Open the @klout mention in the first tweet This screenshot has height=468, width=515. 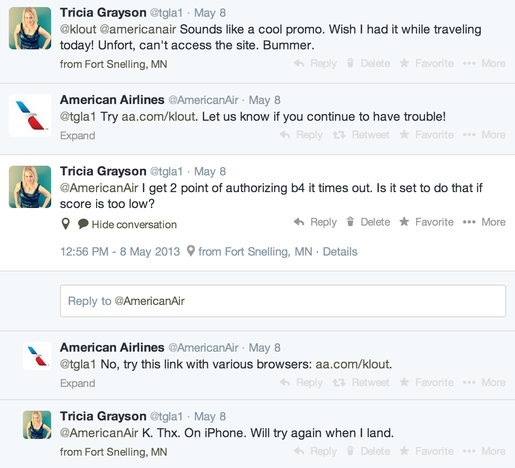(x=78, y=30)
